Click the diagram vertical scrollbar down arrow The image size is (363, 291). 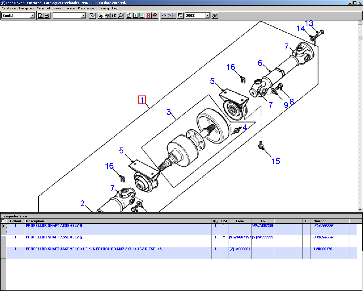click(360, 210)
